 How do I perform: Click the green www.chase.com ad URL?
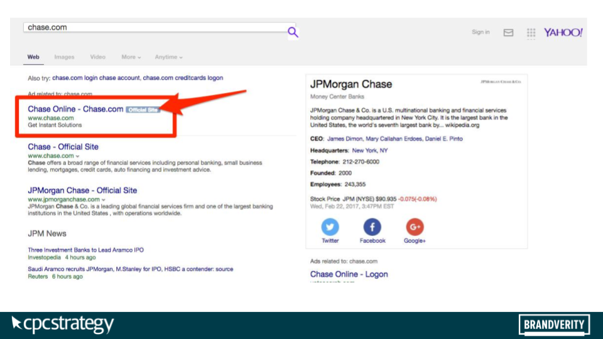51,118
